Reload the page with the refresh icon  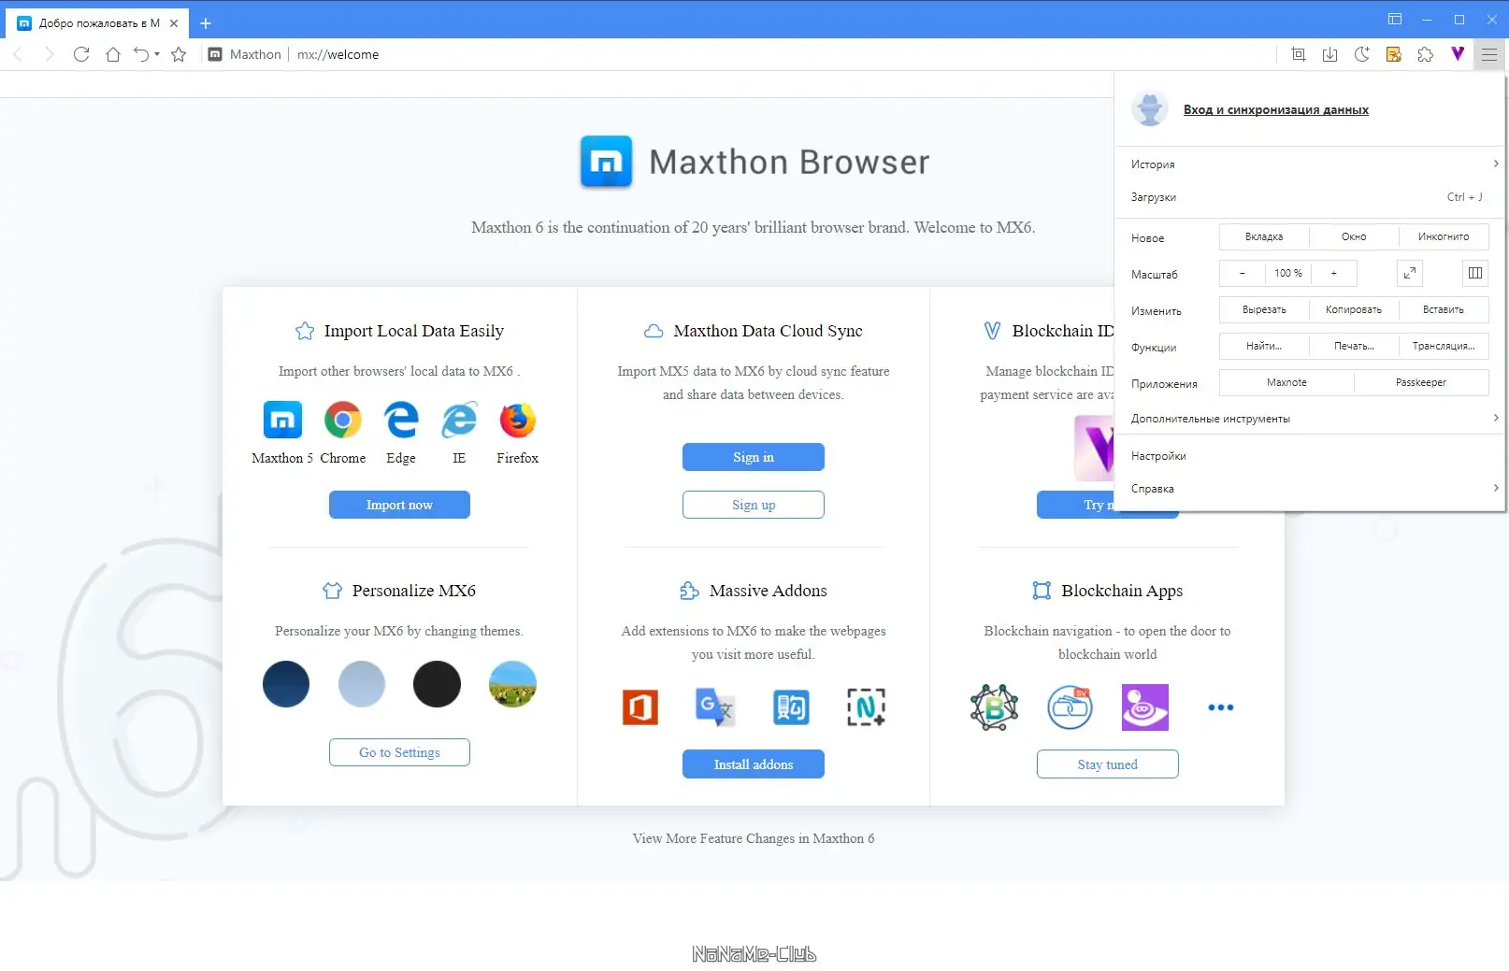(81, 54)
